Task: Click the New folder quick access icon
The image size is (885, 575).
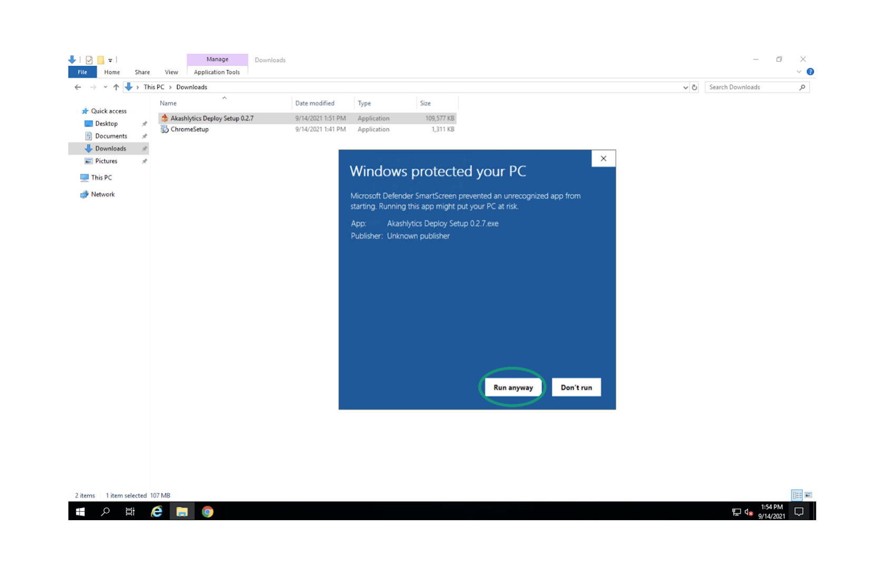Action: [101, 60]
